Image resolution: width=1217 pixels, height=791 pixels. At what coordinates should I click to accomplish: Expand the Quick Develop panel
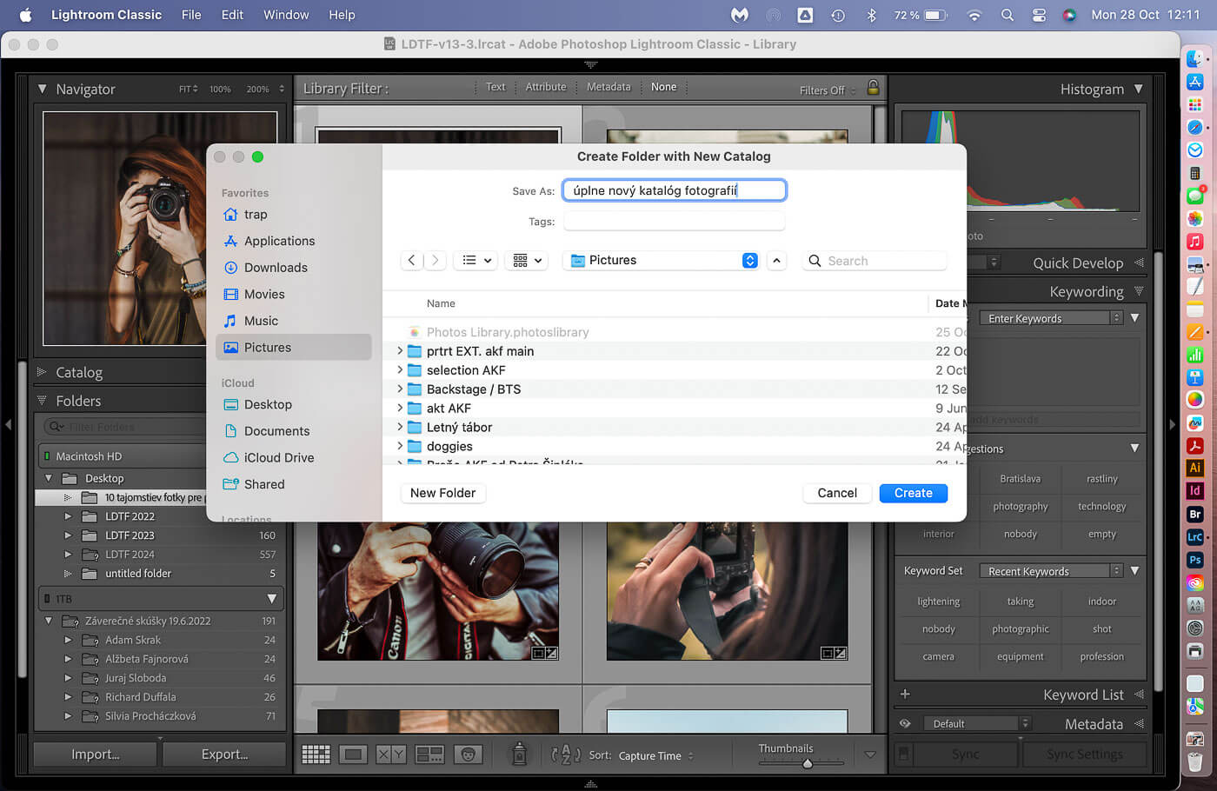tap(1138, 263)
